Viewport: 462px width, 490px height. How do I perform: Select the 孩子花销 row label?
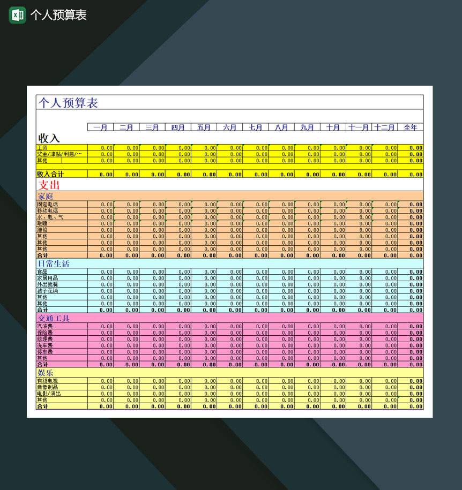coord(47,291)
